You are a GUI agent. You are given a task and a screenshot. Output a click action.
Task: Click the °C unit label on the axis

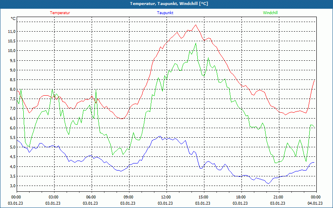point(13,19)
